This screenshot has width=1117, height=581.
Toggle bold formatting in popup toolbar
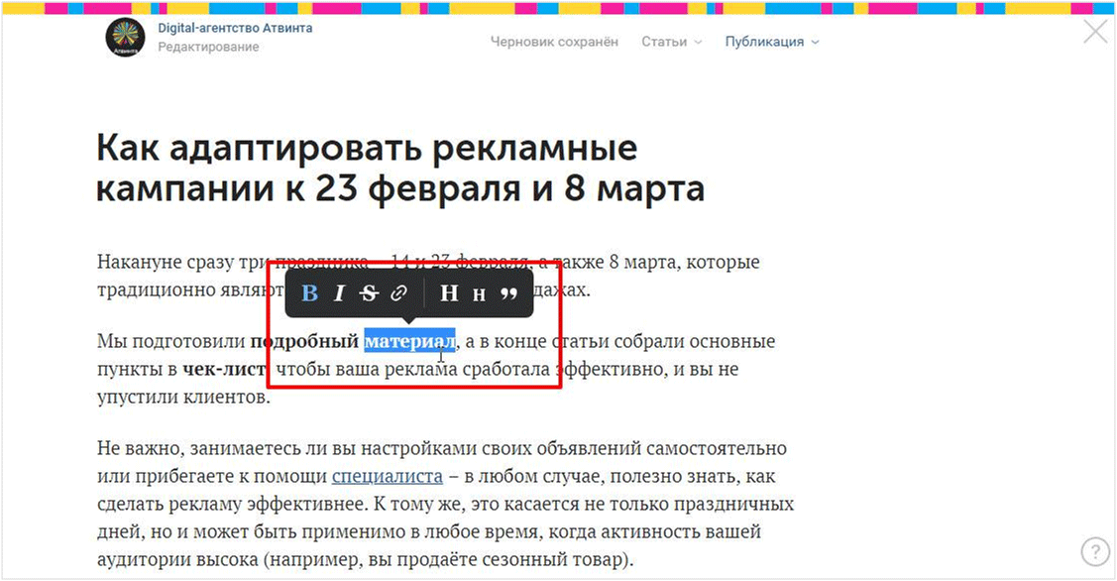[x=309, y=293]
